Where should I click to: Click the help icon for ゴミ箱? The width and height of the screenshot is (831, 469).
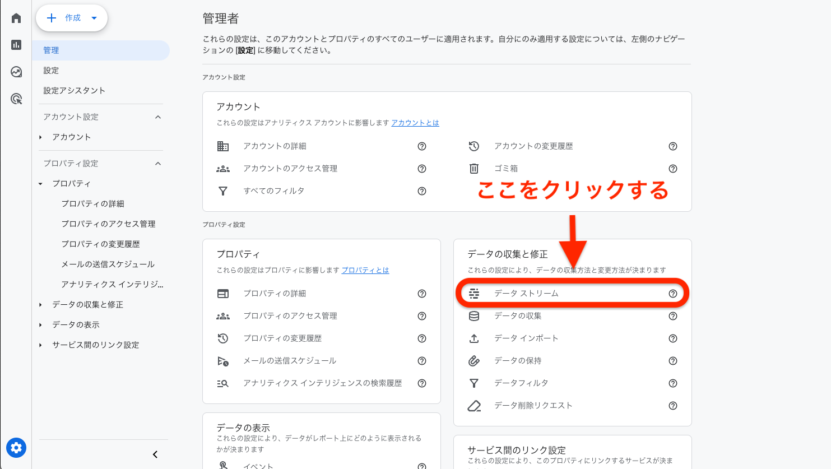(x=673, y=169)
